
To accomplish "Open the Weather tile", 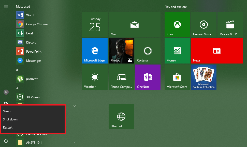I will point(95,77).
